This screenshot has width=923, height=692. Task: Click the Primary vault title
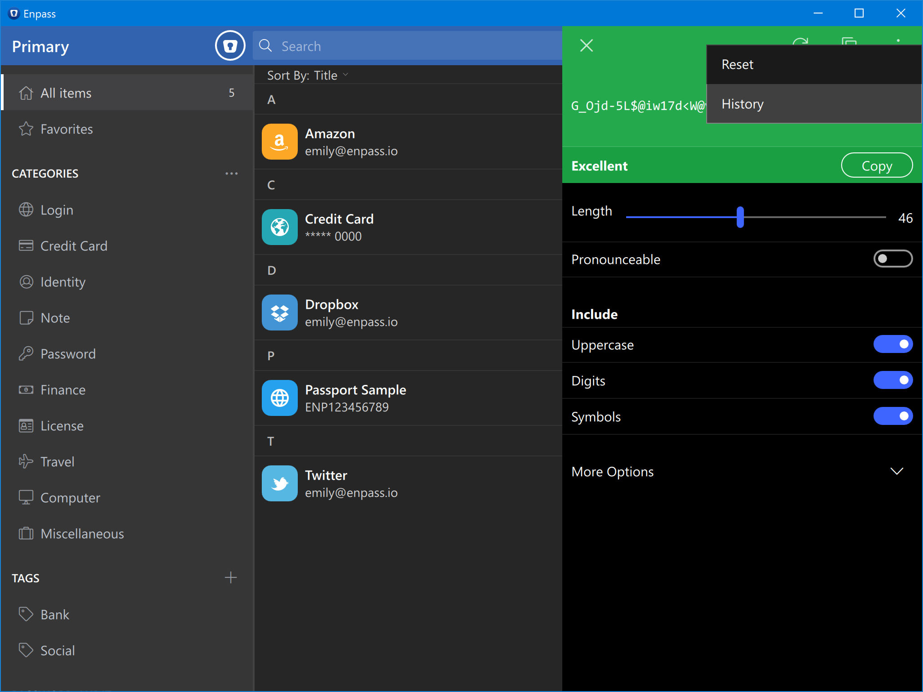(40, 46)
